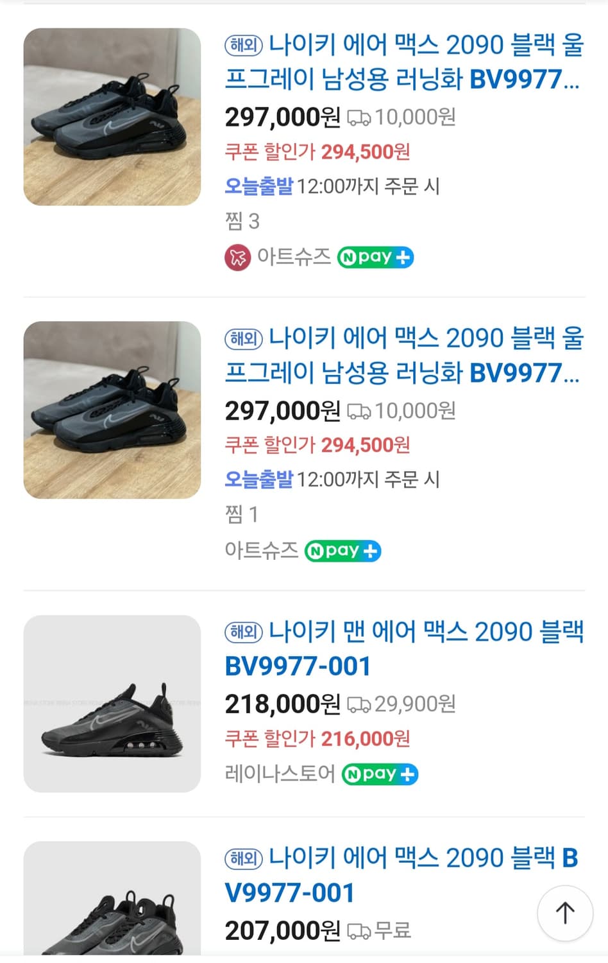Screen dimensions: 608x963
Task: Tap the delivery truck icon beside 29,900원
Action: (x=359, y=705)
